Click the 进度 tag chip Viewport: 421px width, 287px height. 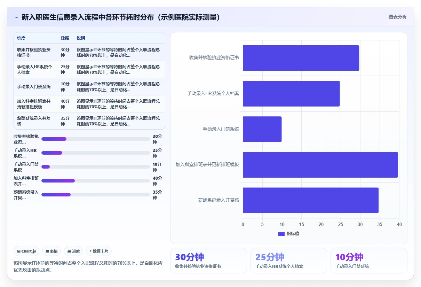(73, 251)
